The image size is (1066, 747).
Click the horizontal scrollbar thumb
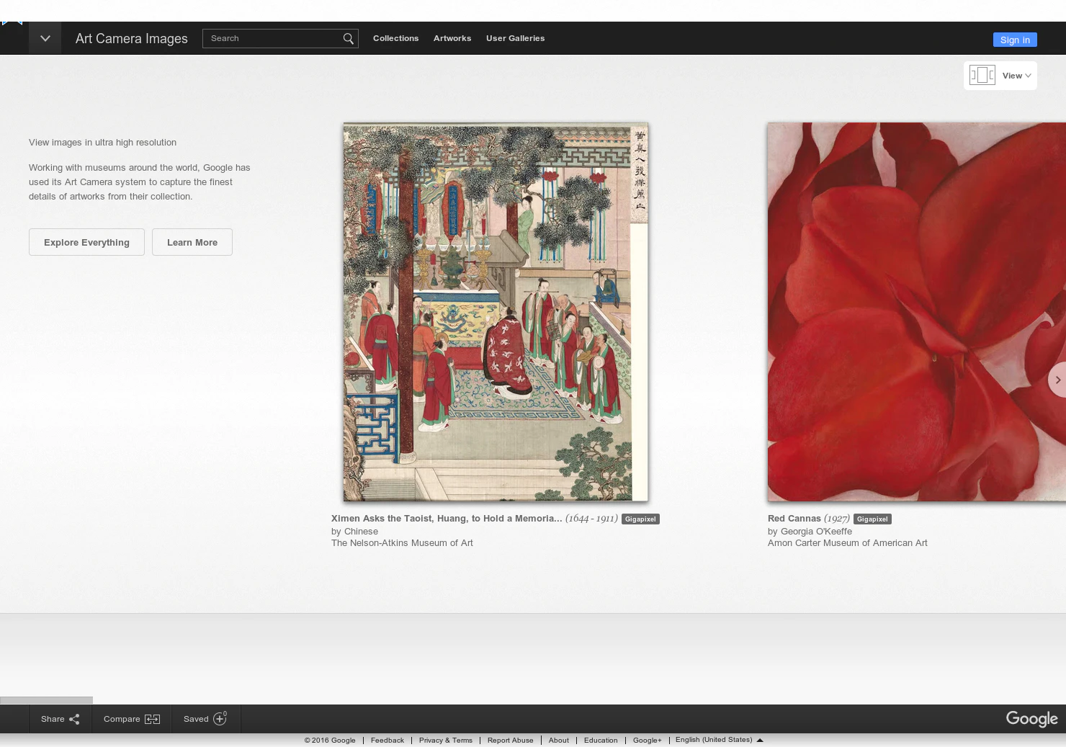pyautogui.click(x=46, y=700)
